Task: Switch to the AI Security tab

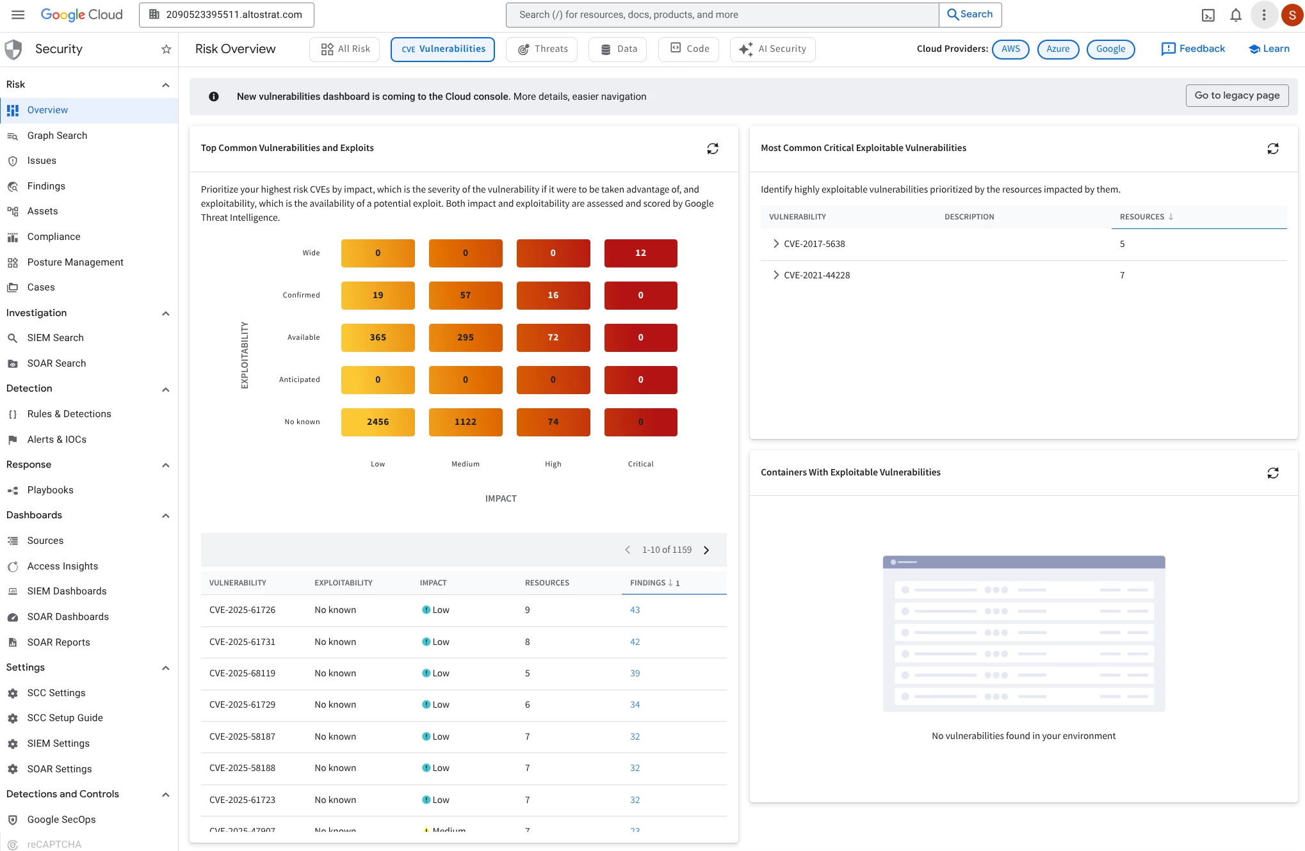Action: (772, 49)
